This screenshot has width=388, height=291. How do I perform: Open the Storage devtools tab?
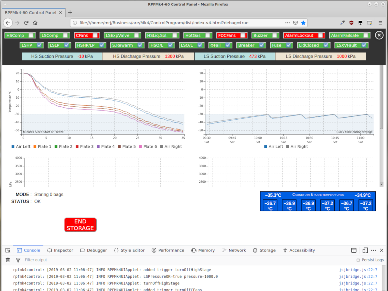[x=264, y=250]
